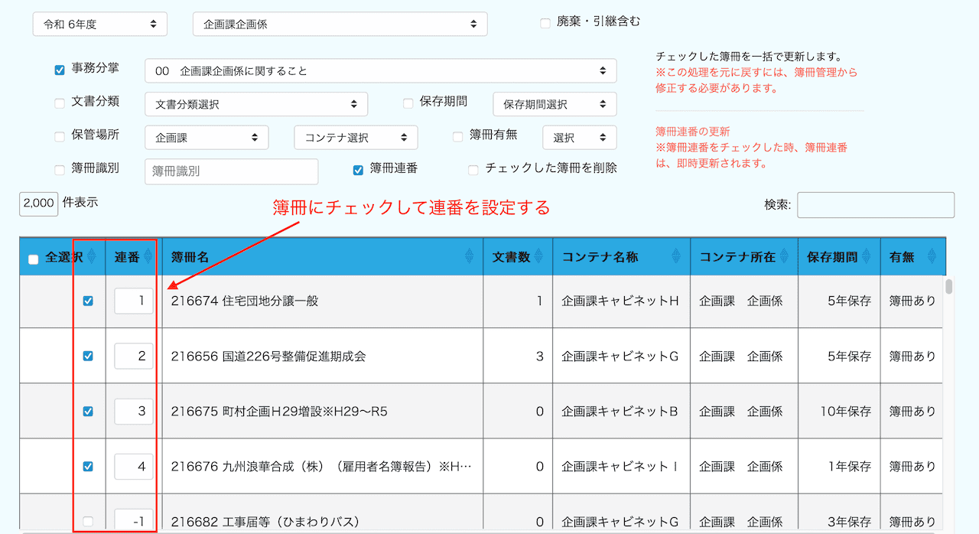Toggle the 全選択 select-all checkbox
Viewport: 979px width, 534px height.
coord(33,259)
